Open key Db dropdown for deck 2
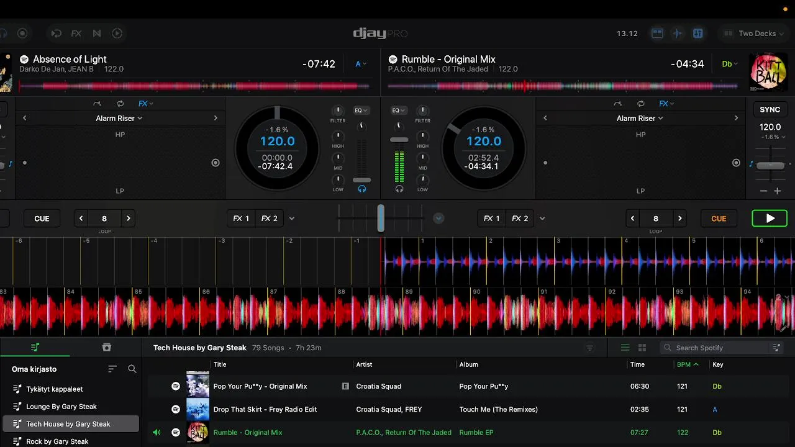Screen dimensions: 795x447 pyautogui.click(x=729, y=64)
